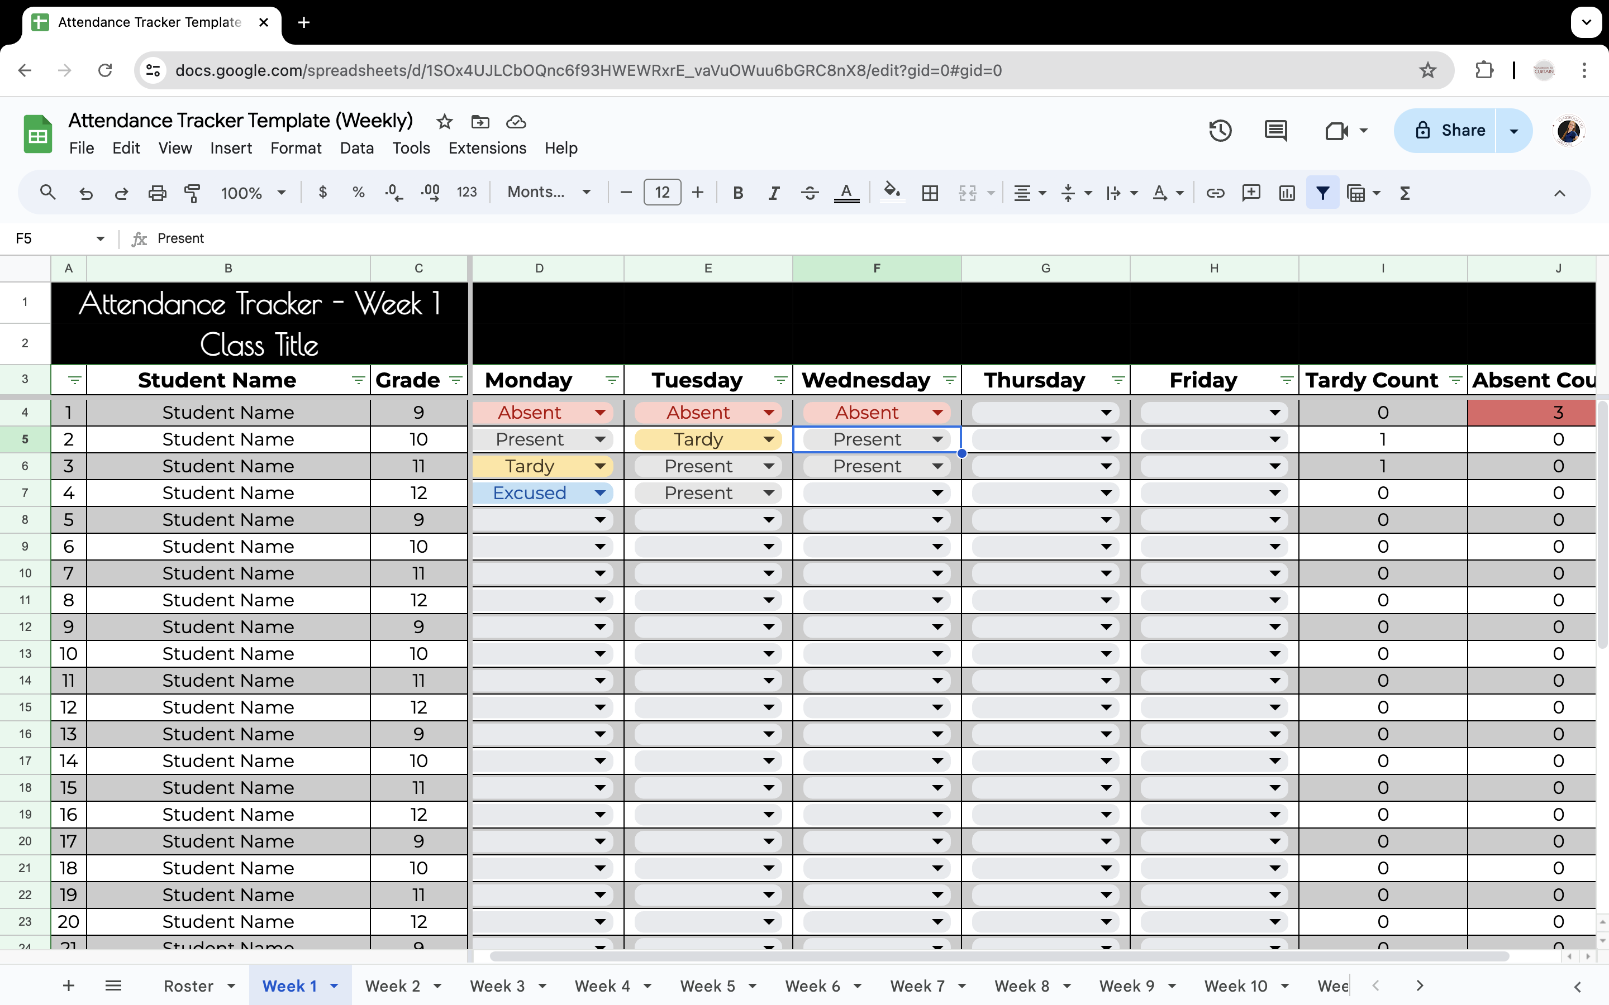Open the Insert menu
The image size is (1609, 1005).
click(x=231, y=148)
